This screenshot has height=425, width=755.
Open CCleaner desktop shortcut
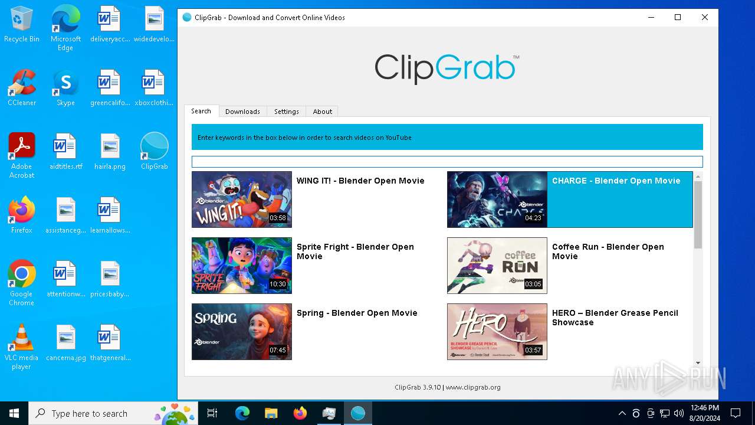pos(22,89)
